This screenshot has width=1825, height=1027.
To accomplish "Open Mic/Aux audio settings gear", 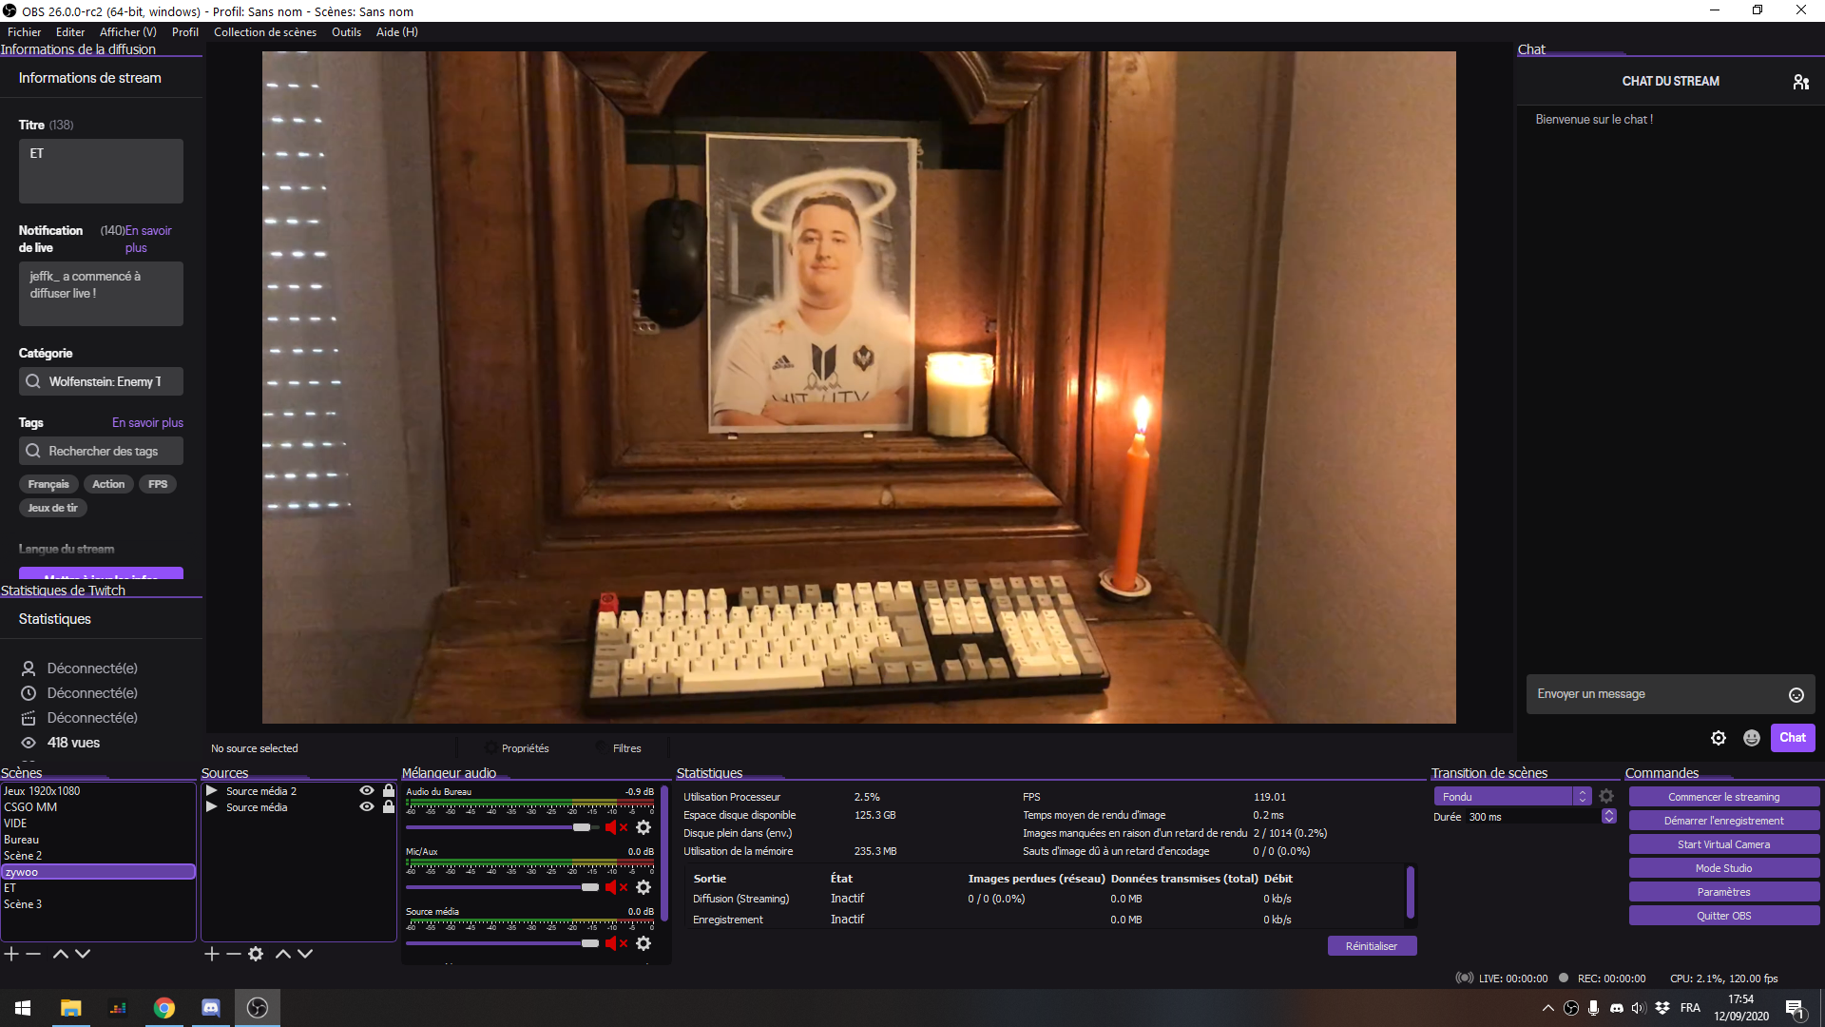I will pyautogui.click(x=644, y=887).
